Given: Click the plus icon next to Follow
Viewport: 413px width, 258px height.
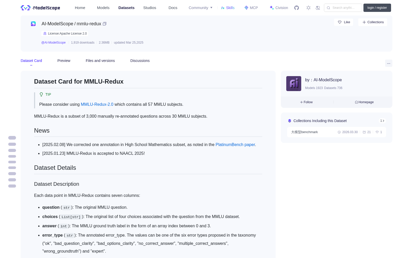Looking at the screenshot, I should [x=301, y=102].
